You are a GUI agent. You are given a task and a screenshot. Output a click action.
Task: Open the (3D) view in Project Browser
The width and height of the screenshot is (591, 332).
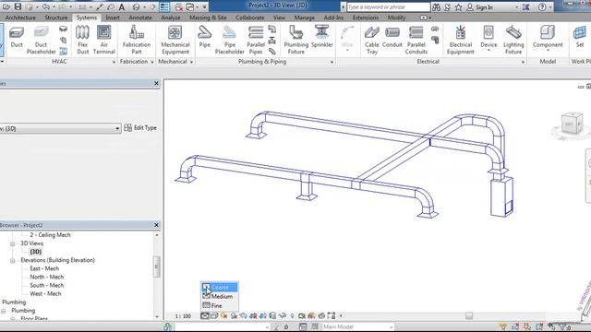35,252
